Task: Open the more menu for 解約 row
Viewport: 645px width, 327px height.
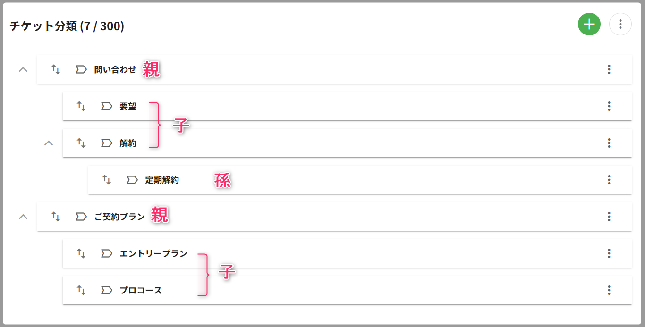Action: tap(609, 143)
